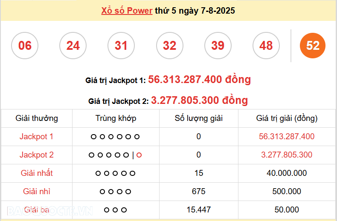Click prize value 500.000
The width and height of the screenshot is (337, 221).
coord(287,191)
